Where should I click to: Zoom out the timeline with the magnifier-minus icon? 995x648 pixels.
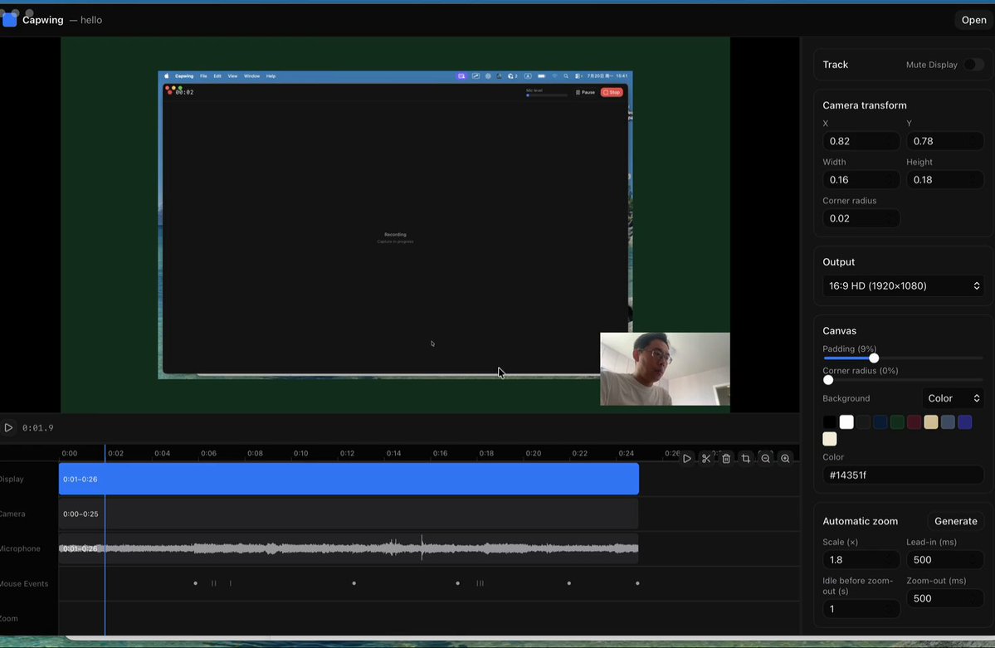[x=765, y=458]
